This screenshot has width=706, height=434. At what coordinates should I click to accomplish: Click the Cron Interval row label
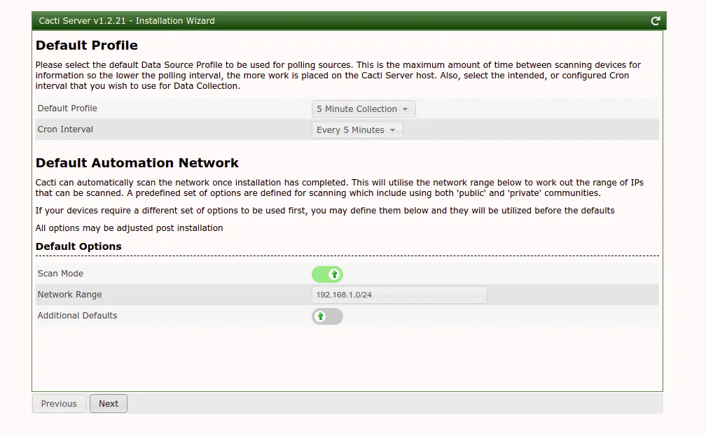click(65, 129)
